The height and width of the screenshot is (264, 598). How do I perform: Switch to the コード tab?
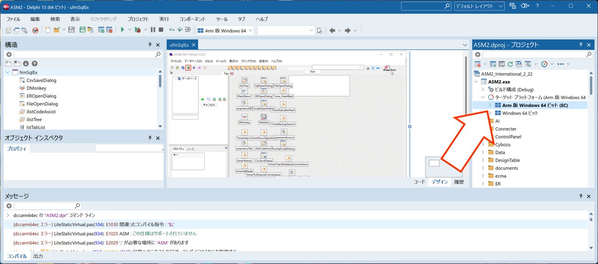pos(420,182)
